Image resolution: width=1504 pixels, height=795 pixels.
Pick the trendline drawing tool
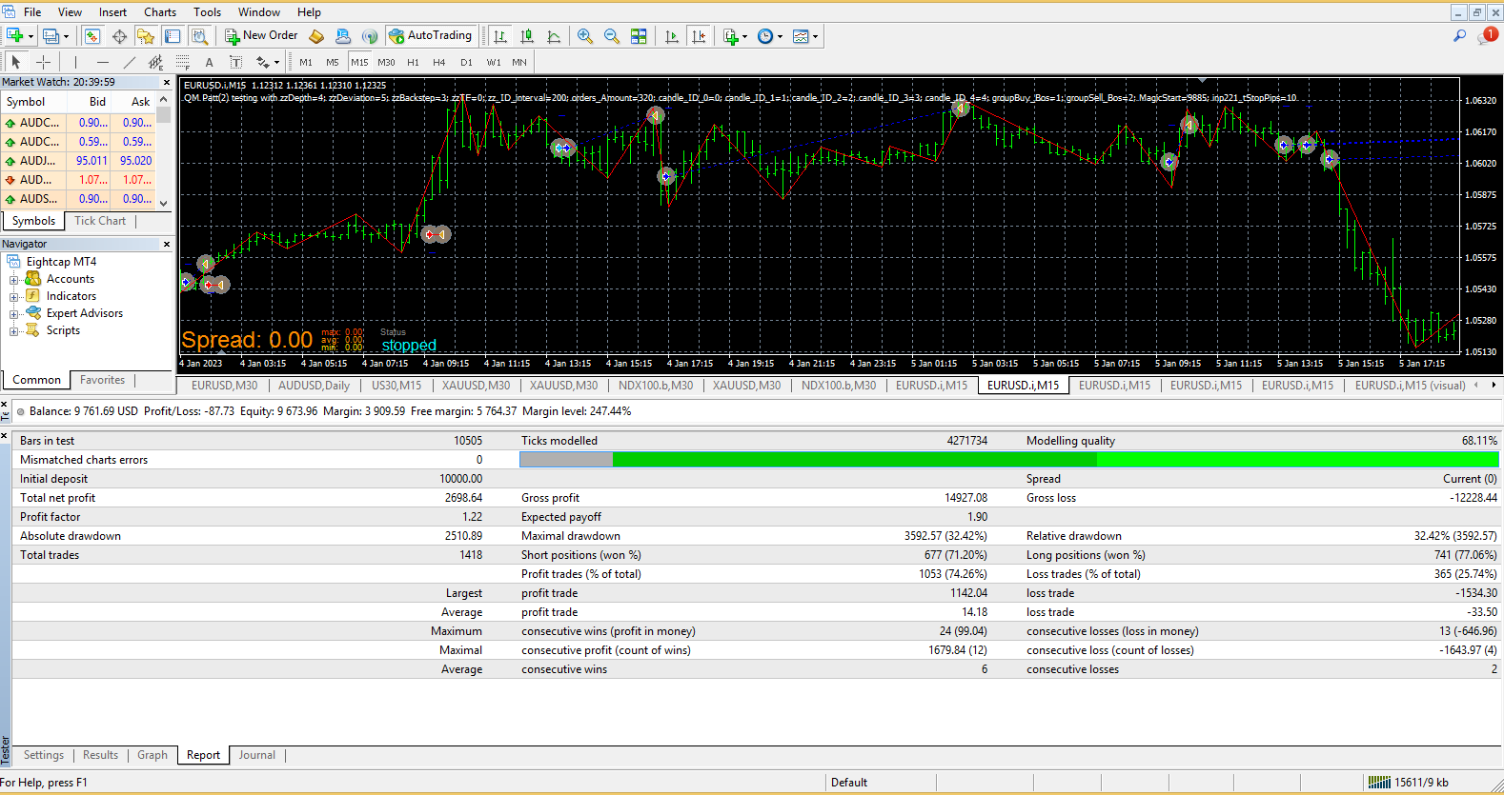point(130,62)
